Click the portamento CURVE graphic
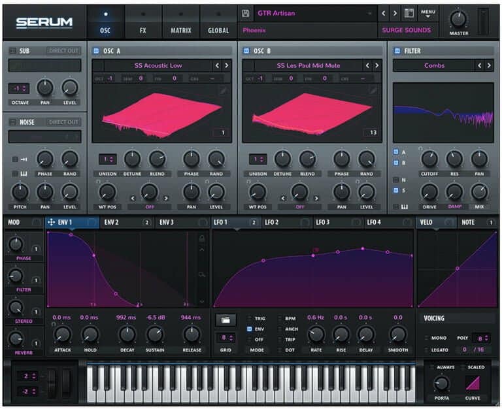This screenshot has width=502, height=409. click(x=473, y=383)
